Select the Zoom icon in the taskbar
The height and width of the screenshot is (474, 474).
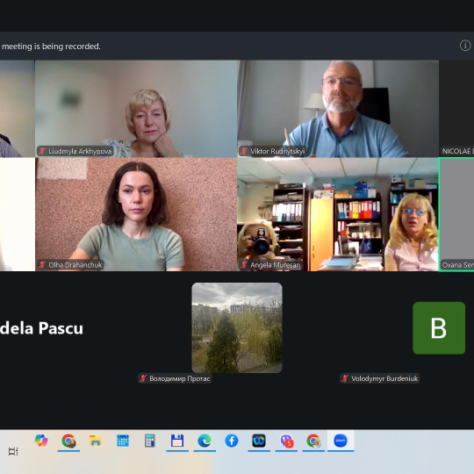click(341, 441)
